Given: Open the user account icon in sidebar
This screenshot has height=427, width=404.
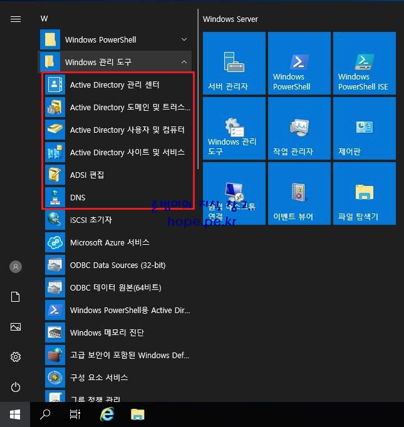Looking at the screenshot, I should coord(16,267).
